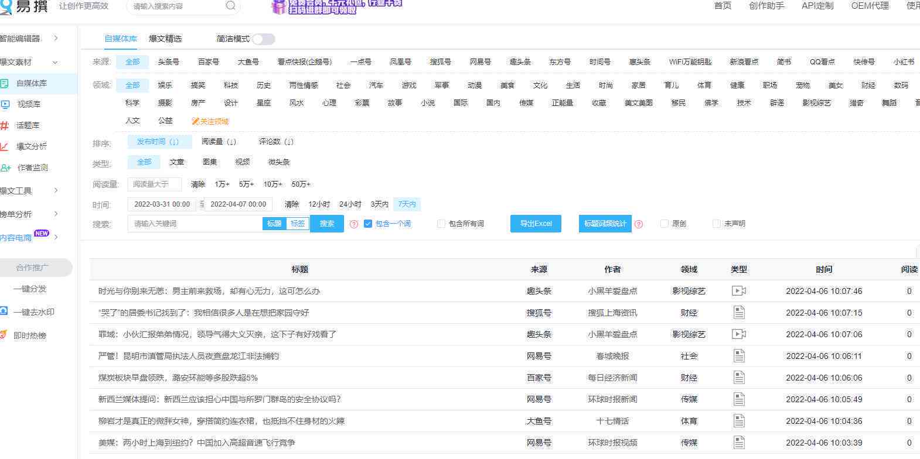This screenshot has width=920, height=459.
Task: Click the 阅读量大于 input field
Action: pyautogui.click(x=155, y=184)
